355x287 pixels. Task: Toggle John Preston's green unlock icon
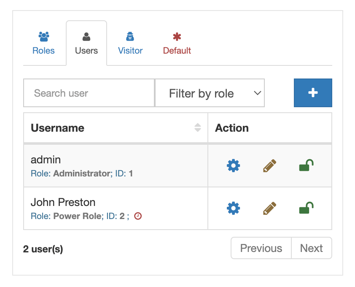[306, 208]
